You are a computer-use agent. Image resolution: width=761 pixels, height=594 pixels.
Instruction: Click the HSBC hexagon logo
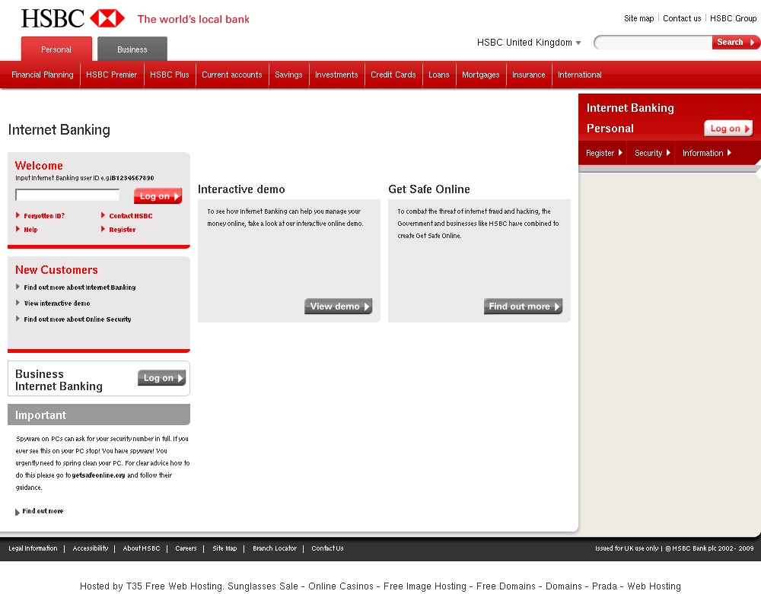point(107,18)
